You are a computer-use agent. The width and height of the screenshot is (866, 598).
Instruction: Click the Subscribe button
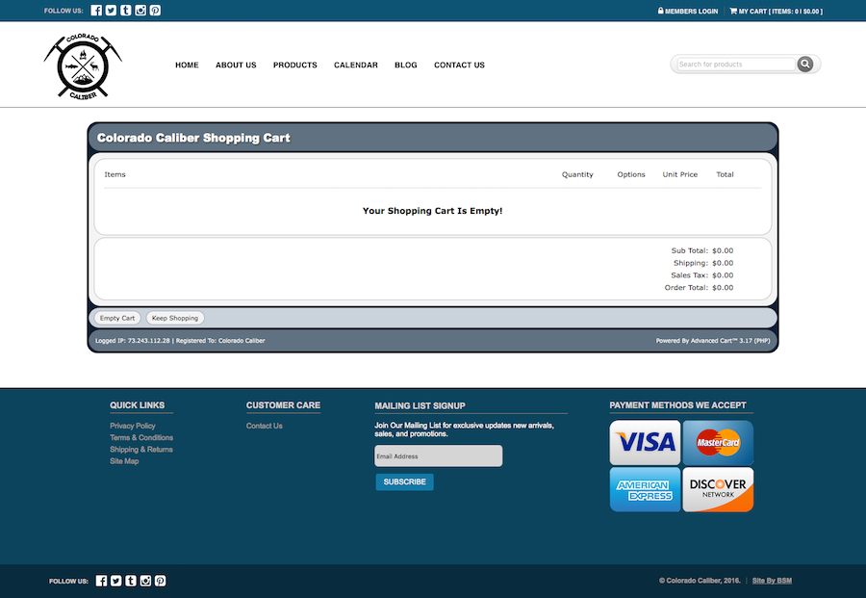point(405,481)
